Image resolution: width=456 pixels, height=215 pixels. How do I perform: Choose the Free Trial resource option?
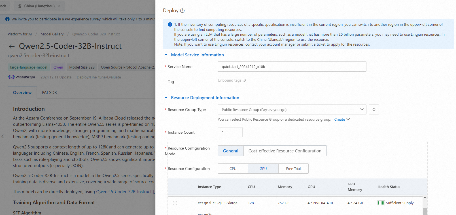pyautogui.click(x=293, y=169)
